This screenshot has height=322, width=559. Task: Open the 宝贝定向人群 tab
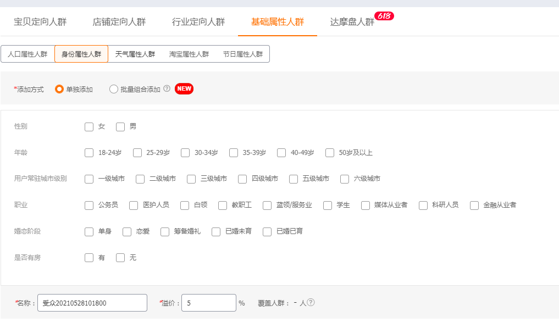tap(40, 22)
